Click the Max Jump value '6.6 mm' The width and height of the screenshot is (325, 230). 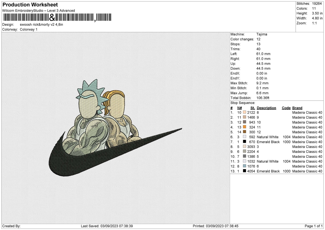(x=262, y=93)
